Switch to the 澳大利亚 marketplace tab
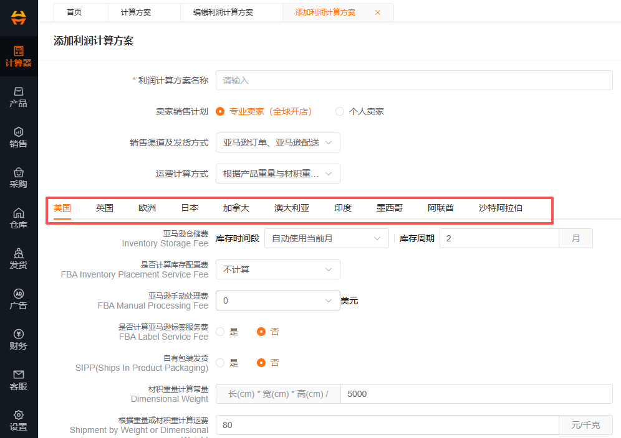This screenshot has width=621, height=438. pyautogui.click(x=291, y=208)
